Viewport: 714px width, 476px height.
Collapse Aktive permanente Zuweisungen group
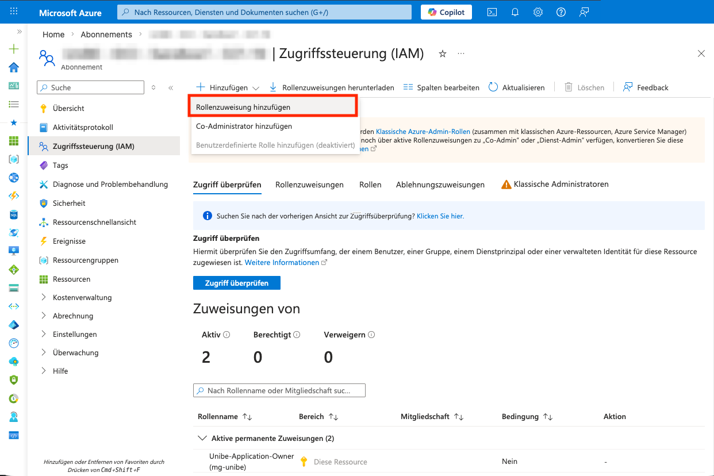pyautogui.click(x=202, y=438)
